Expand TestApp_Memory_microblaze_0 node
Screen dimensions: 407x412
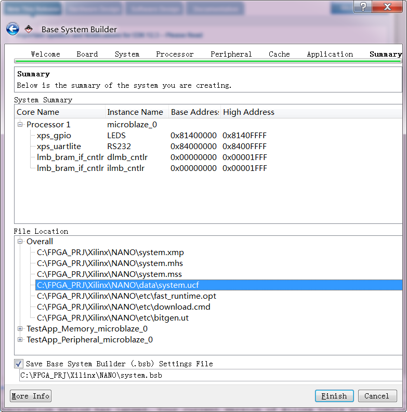20,329
